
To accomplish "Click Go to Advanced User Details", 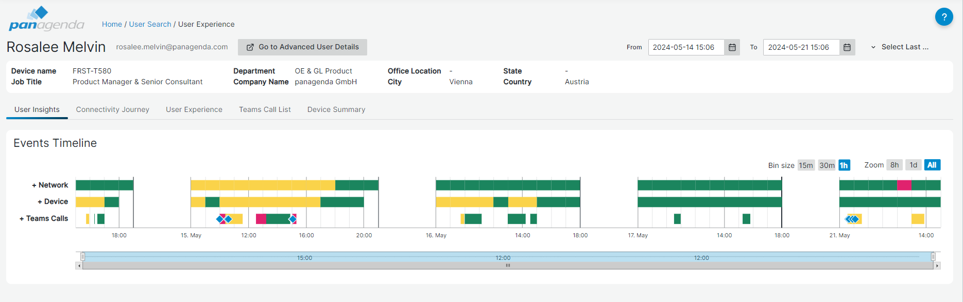I will click(302, 47).
